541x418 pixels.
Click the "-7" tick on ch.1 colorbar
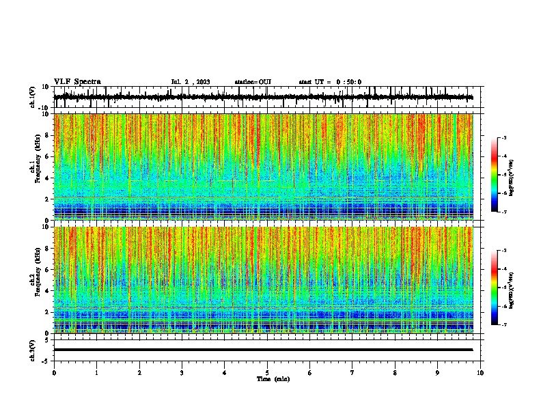504,212
